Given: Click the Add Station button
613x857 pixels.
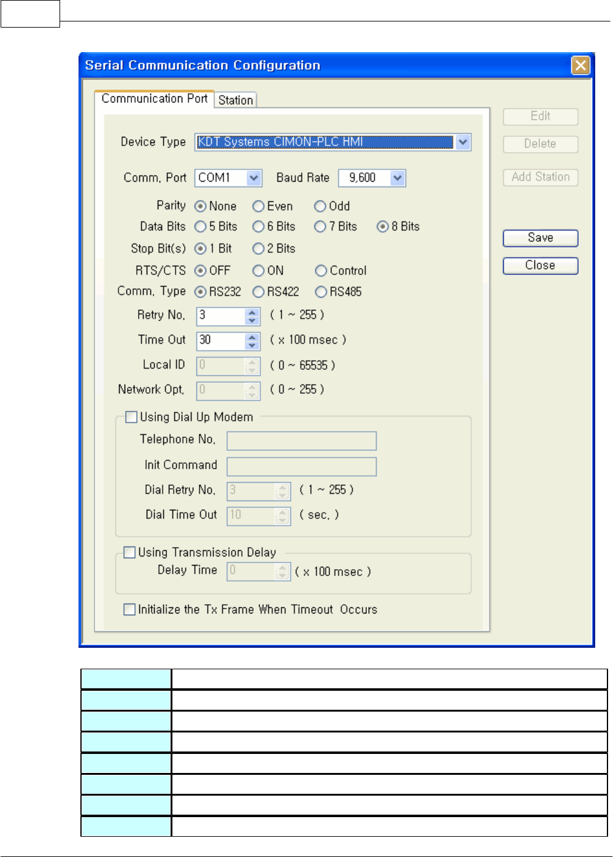Looking at the screenshot, I should point(540,177).
